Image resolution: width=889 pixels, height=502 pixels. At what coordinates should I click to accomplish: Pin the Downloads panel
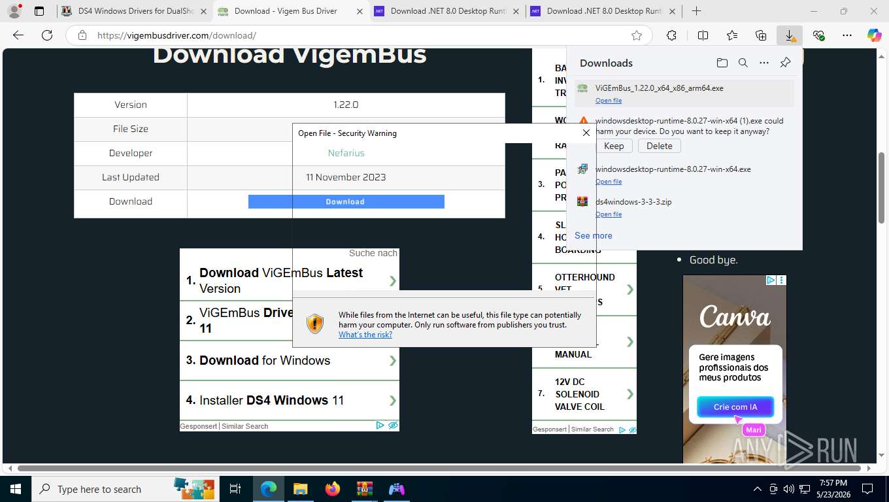785,63
